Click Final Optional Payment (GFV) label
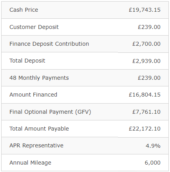 pyautogui.click(x=50, y=112)
